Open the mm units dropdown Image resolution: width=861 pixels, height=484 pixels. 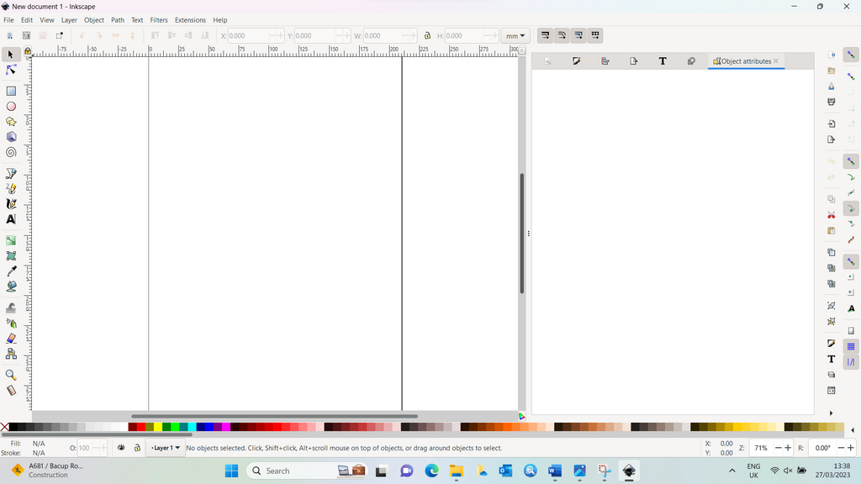(515, 36)
